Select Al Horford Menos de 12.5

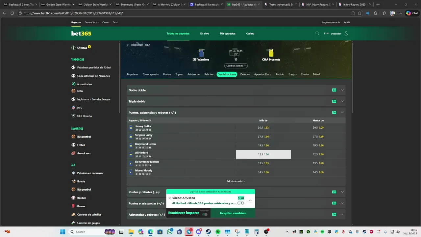tap(318, 154)
